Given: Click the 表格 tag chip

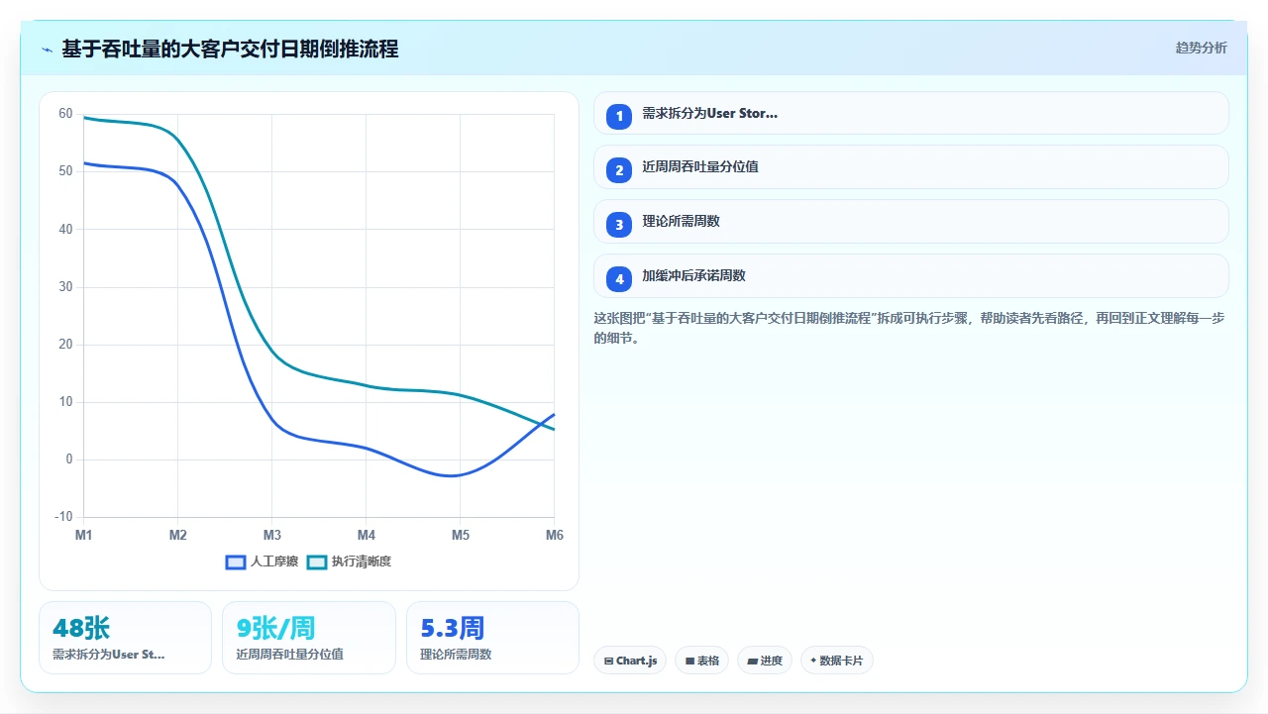Looking at the screenshot, I should coord(701,661).
